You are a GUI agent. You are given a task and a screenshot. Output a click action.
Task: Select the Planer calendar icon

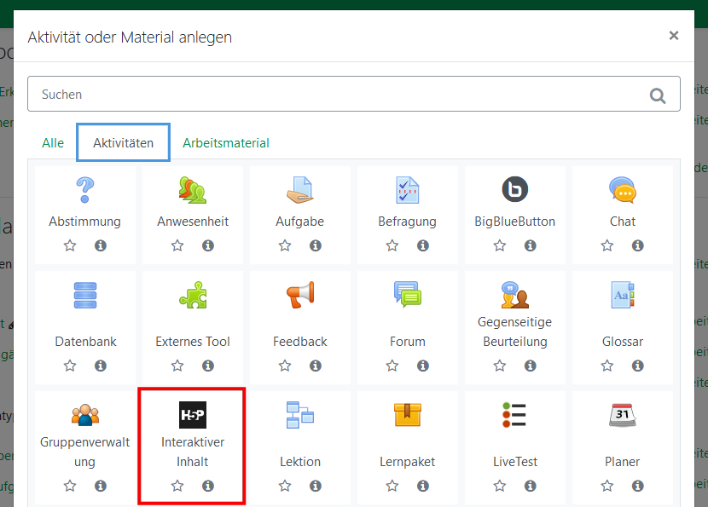pyautogui.click(x=622, y=415)
